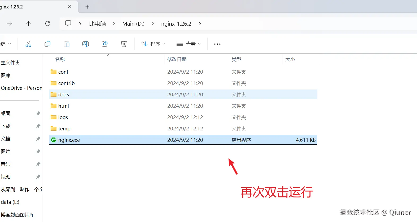The width and height of the screenshot is (417, 222).
Task: Open 博客封面图片库 in the sidebar
Action: tap(17, 215)
